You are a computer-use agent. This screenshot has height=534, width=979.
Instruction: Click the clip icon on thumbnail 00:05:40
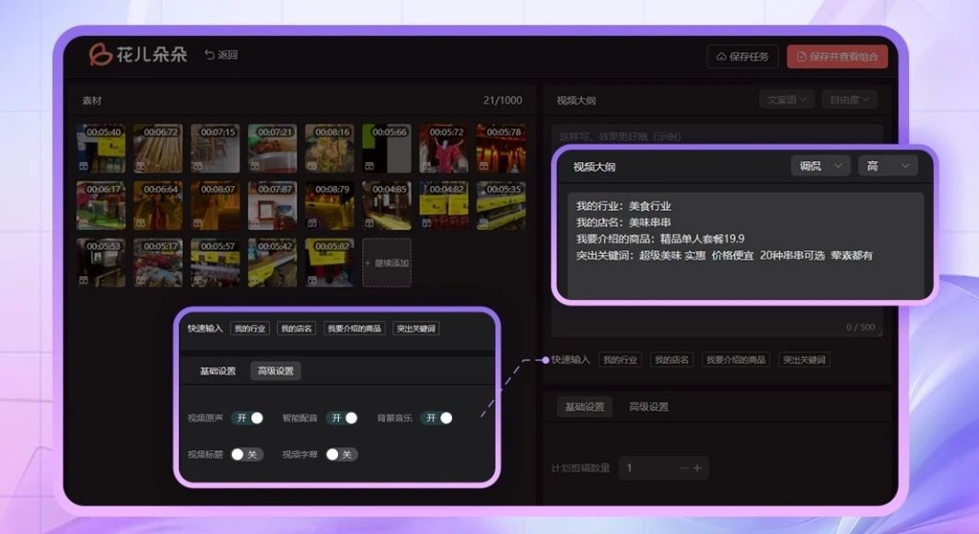[83, 166]
